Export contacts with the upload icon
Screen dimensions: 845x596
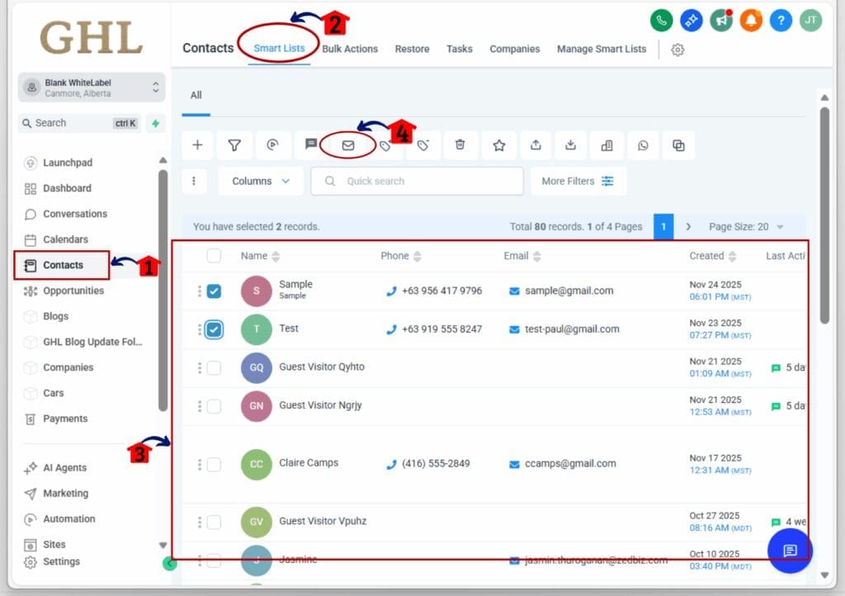coord(535,144)
